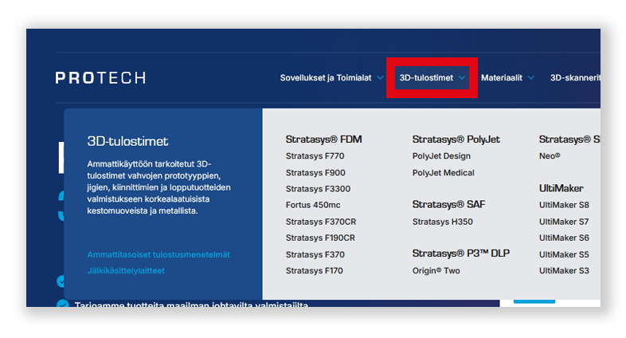Click the PROTECH logo

pyautogui.click(x=100, y=78)
